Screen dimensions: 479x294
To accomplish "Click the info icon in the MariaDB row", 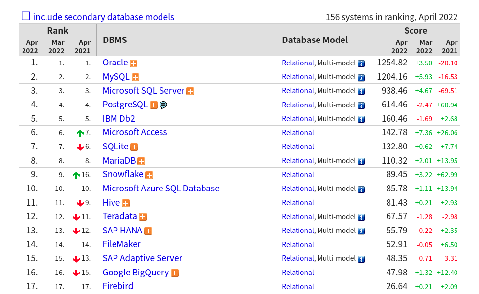I will 361,161.
